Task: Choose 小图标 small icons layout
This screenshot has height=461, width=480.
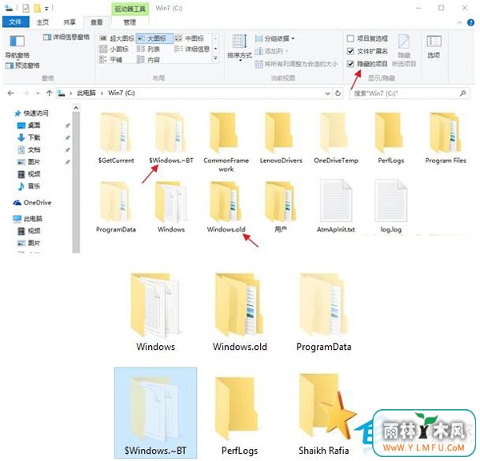Action: (114, 49)
